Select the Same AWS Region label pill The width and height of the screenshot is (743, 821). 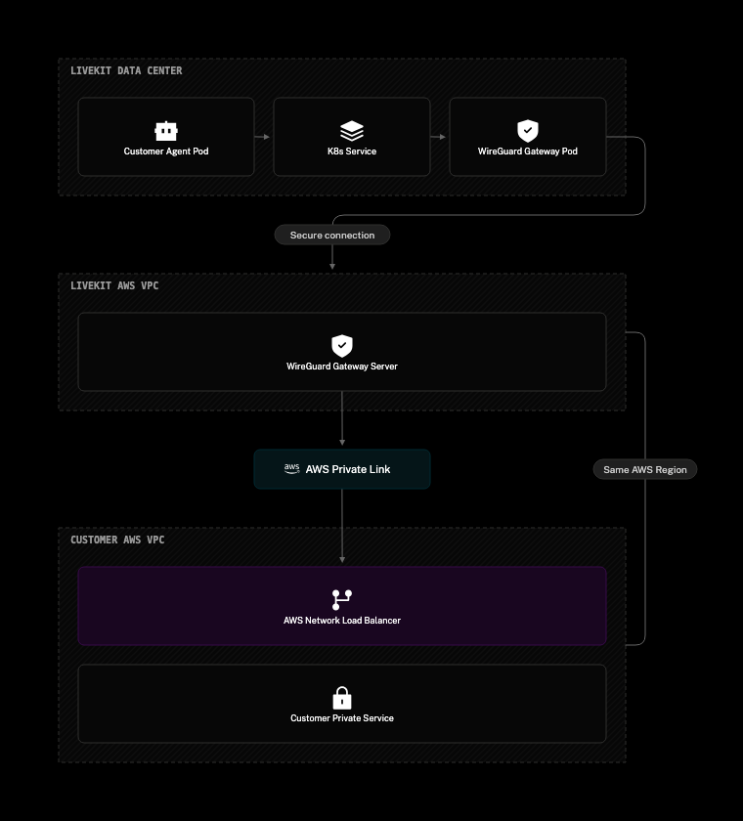tap(645, 470)
